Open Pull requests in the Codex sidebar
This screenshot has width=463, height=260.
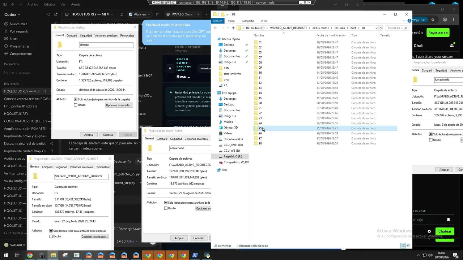click(x=19, y=31)
